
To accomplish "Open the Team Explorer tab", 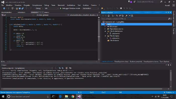I will point(164,62).
